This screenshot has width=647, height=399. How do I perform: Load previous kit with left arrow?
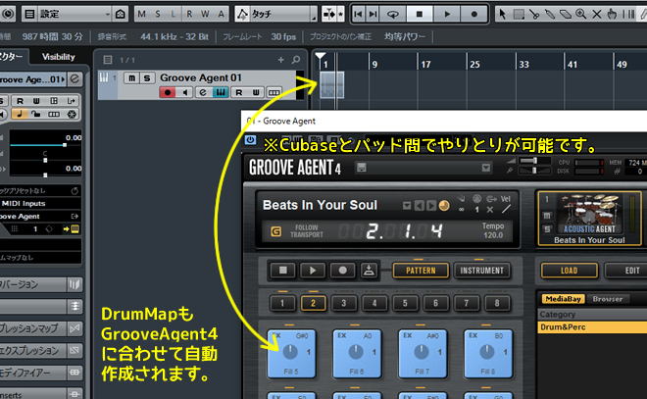(x=419, y=206)
